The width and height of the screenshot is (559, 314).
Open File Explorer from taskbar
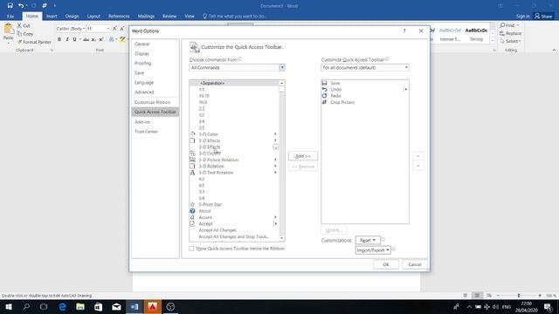(80, 306)
